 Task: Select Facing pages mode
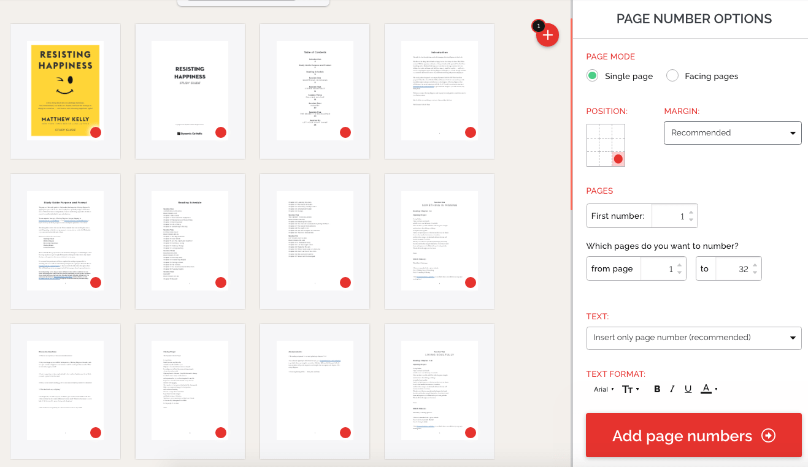[672, 76]
